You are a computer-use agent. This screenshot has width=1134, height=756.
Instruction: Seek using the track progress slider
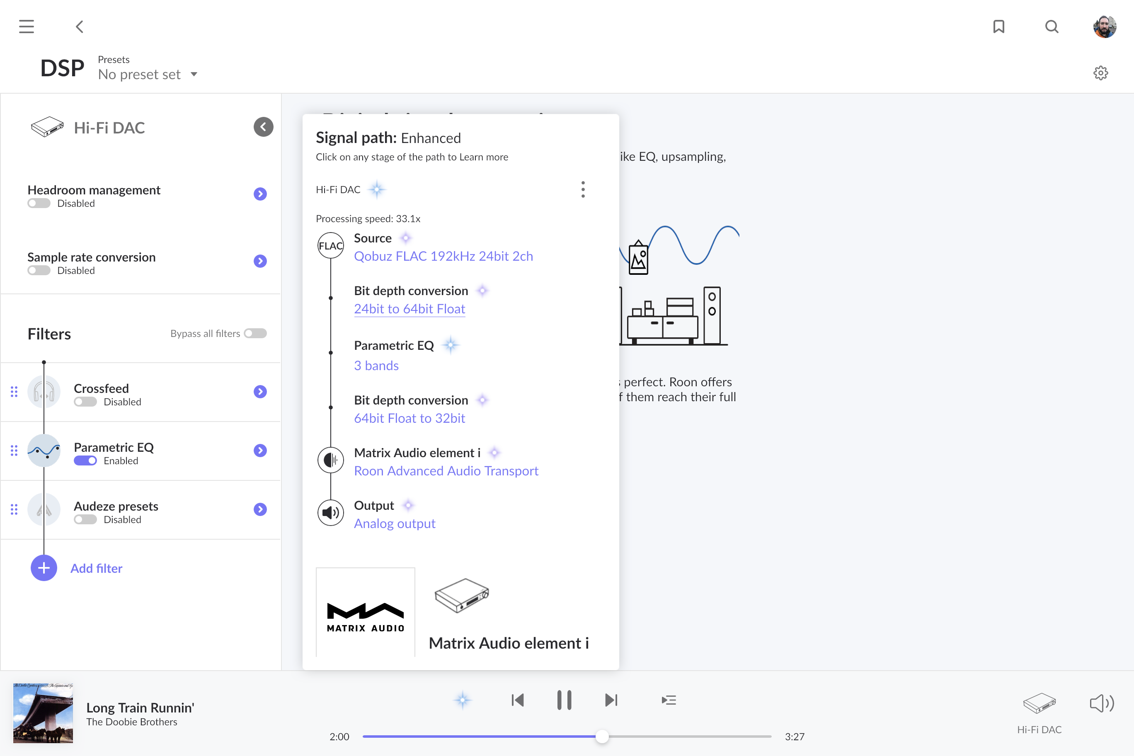click(567, 737)
